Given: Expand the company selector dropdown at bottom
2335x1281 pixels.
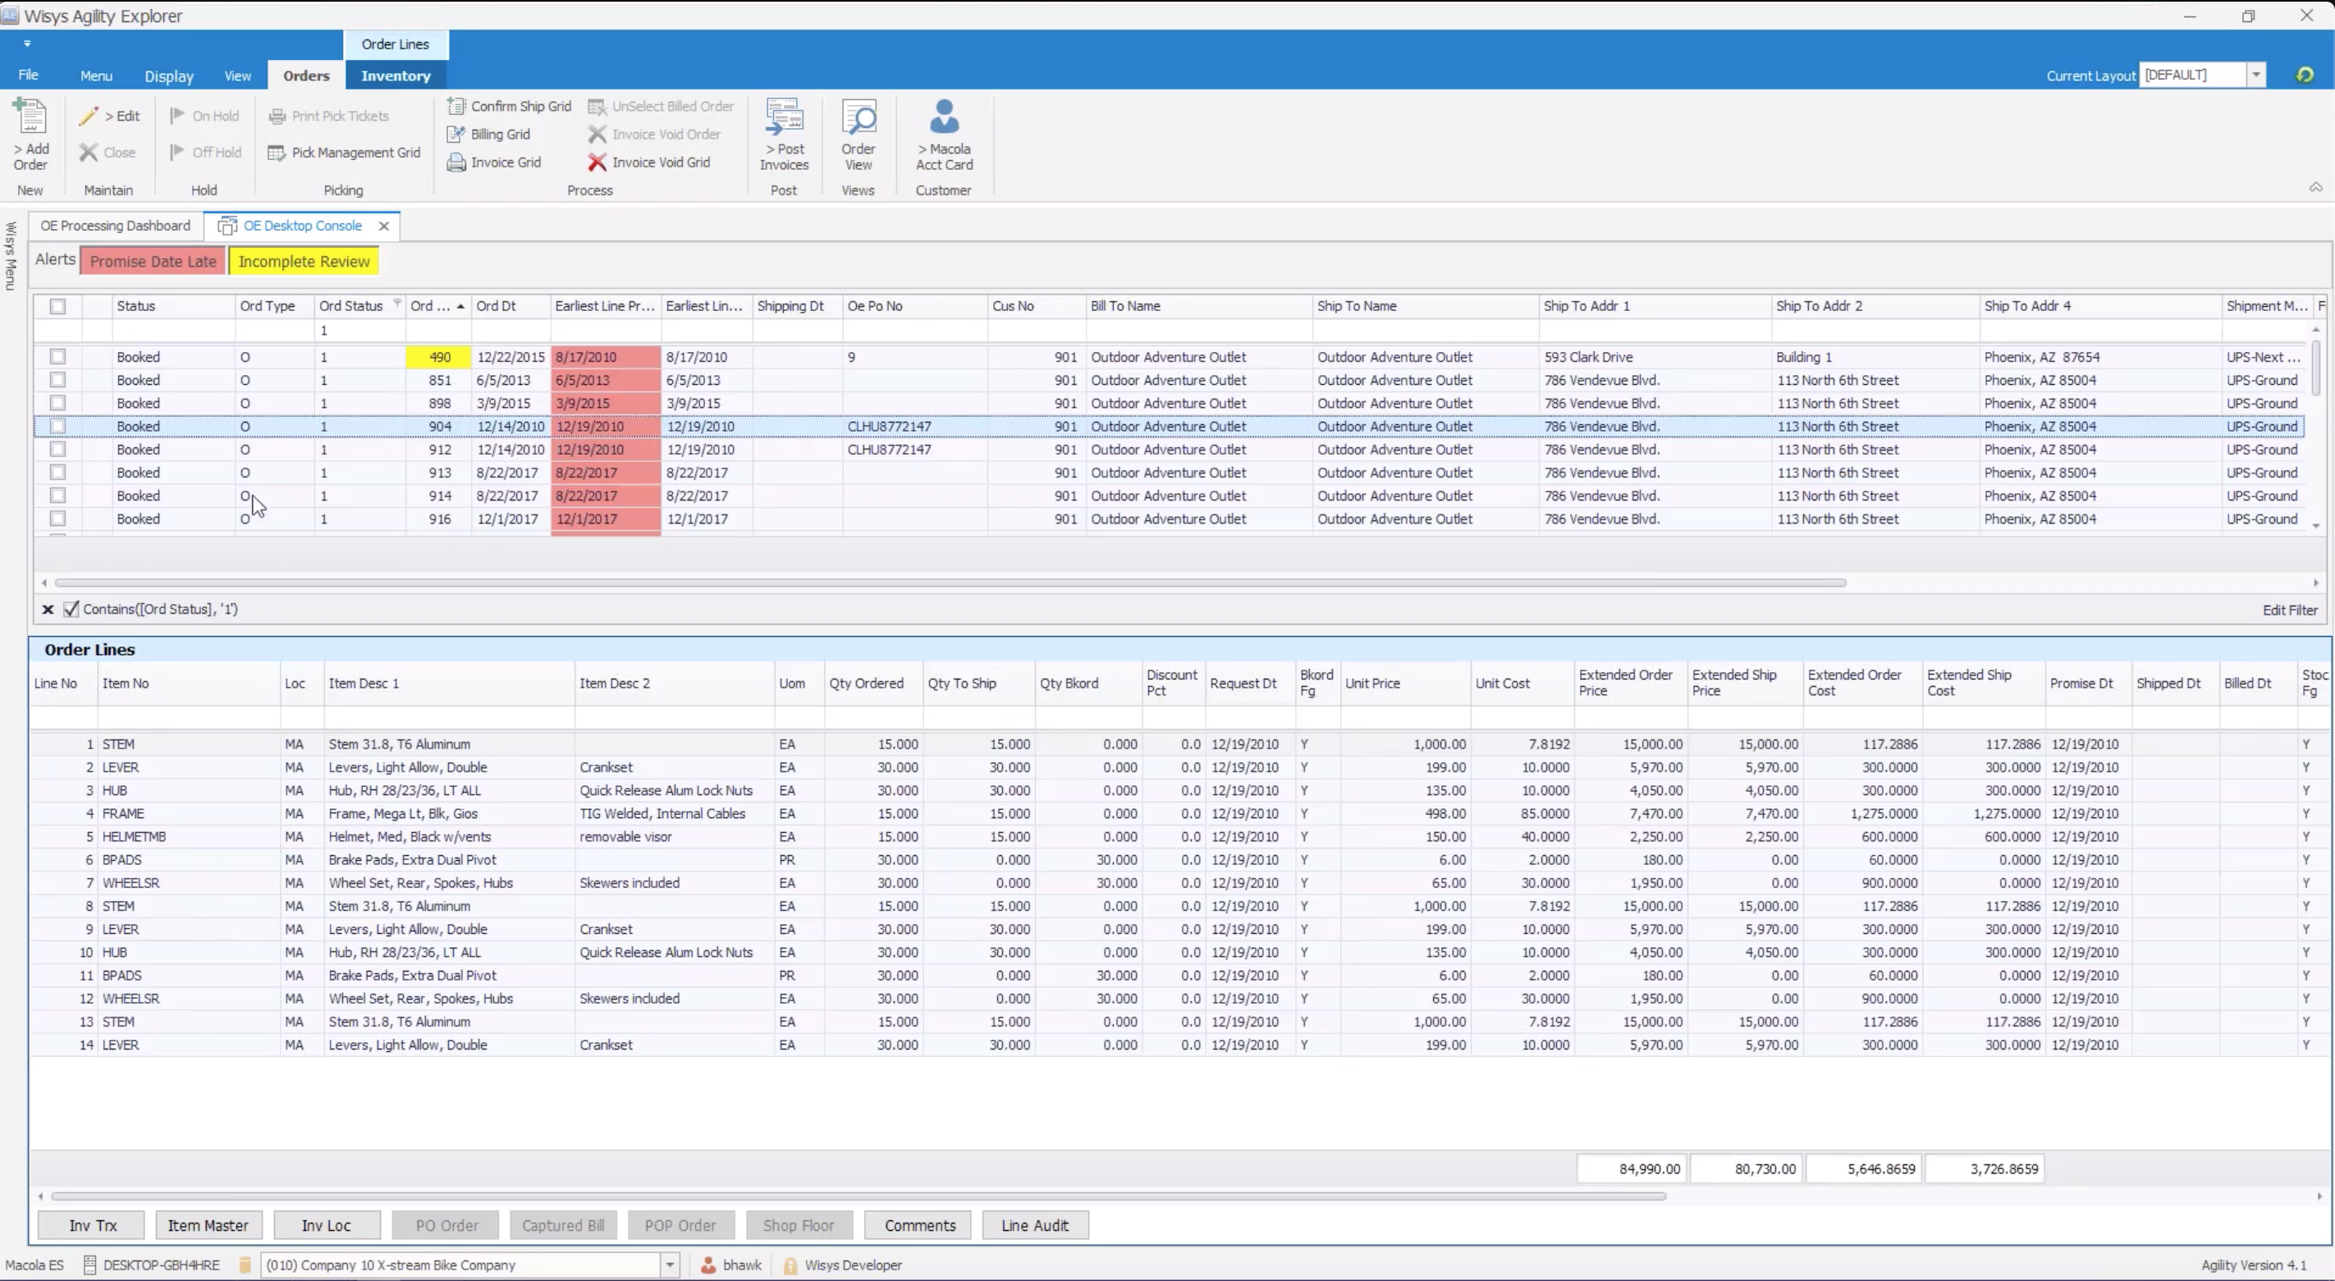Looking at the screenshot, I should point(669,1265).
